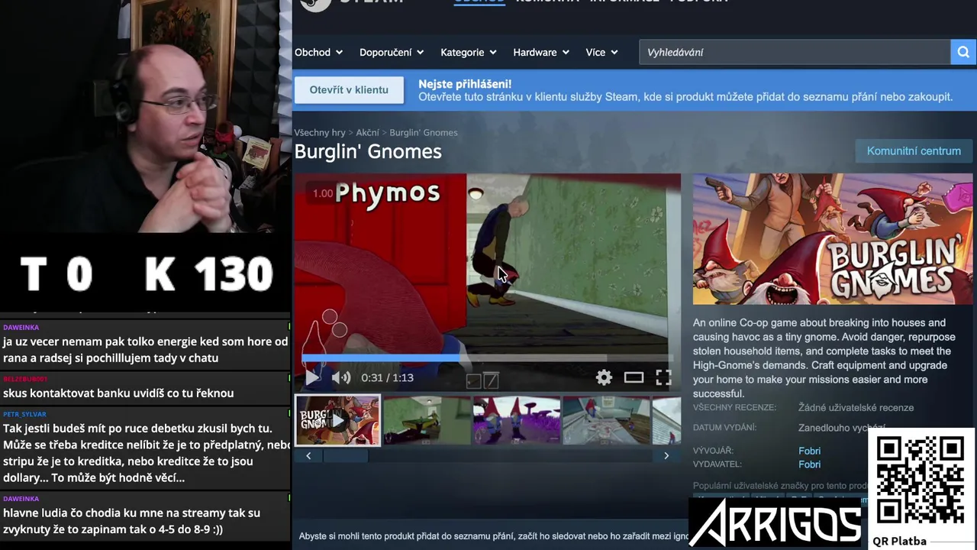Select the blue kitchen screenshot thumbnail

(606, 419)
